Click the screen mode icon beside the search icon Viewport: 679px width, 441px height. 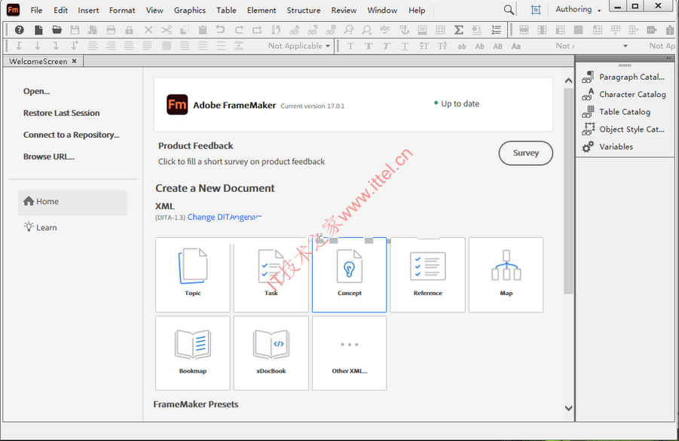(536, 10)
